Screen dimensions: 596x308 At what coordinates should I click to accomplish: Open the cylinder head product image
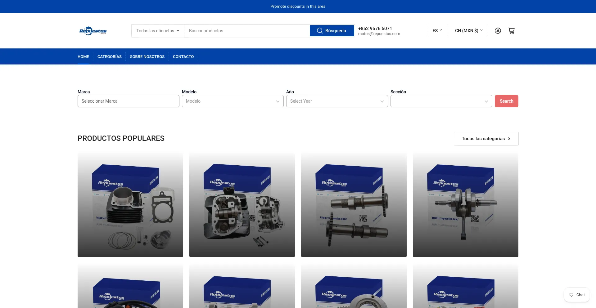pos(242,204)
